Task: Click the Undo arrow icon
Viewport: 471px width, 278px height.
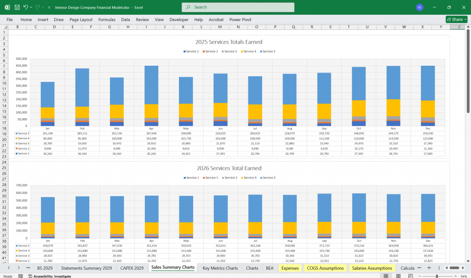Action: (26, 7)
